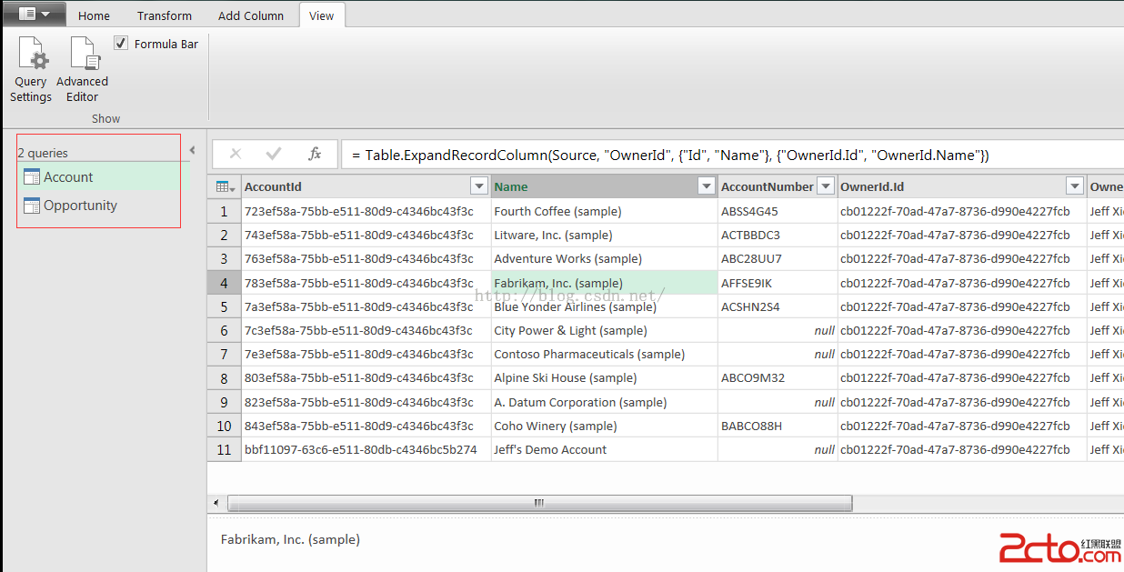The width and height of the screenshot is (1124, 572).
Task: Select row number 11 header
Action: point(224,449)
